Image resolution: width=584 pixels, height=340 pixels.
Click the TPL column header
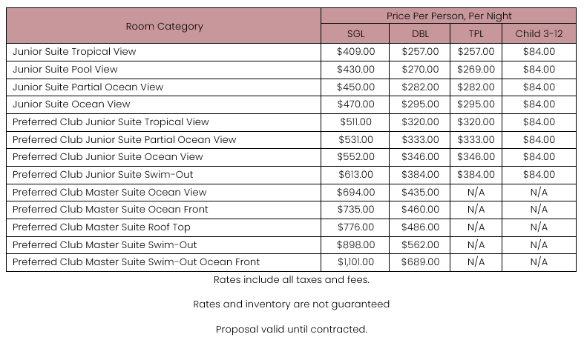pyautogui.click(x=476, y=34)
